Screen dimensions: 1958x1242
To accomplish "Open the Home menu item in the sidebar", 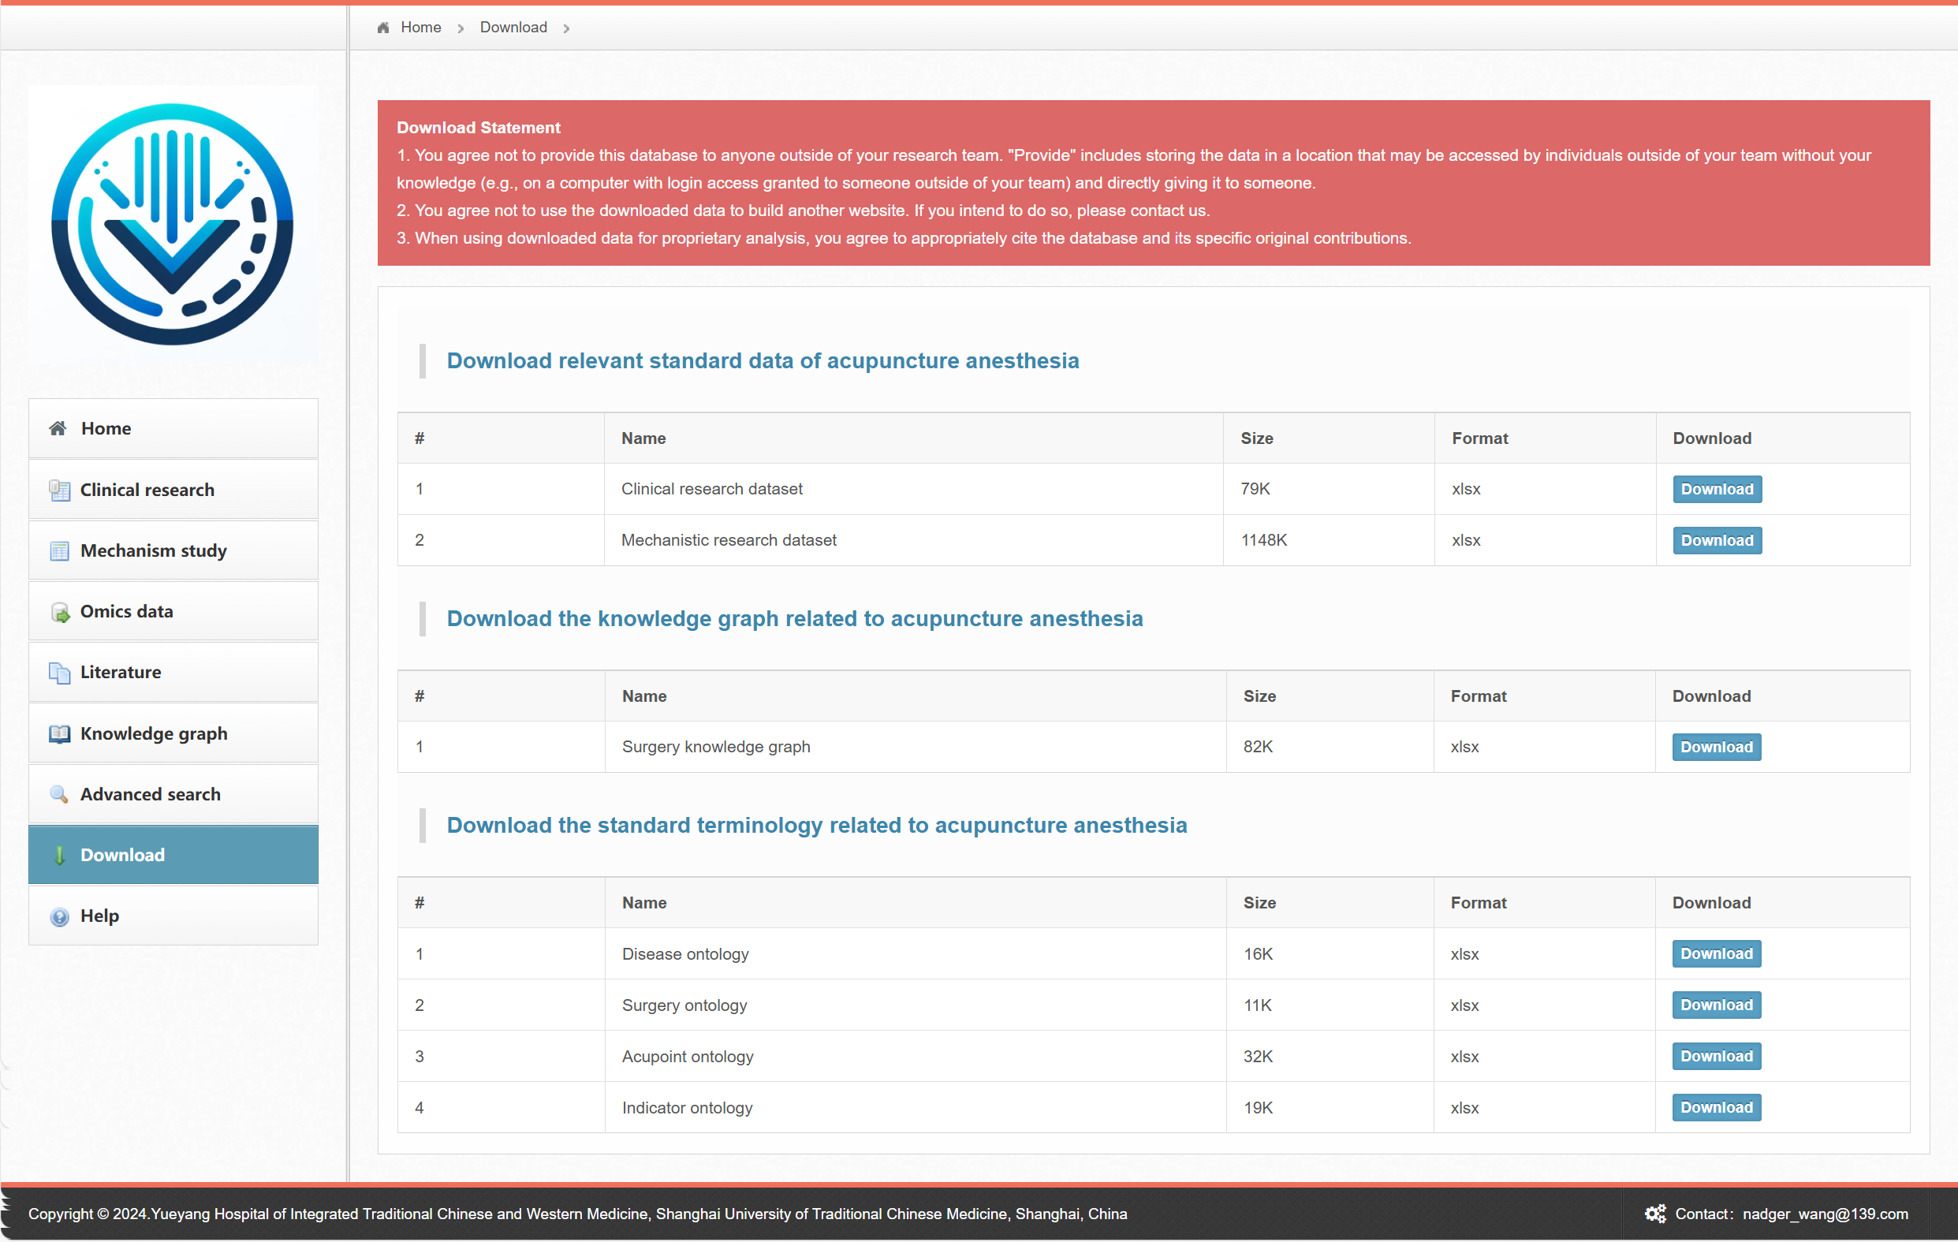I will click(x=173, y=429).
